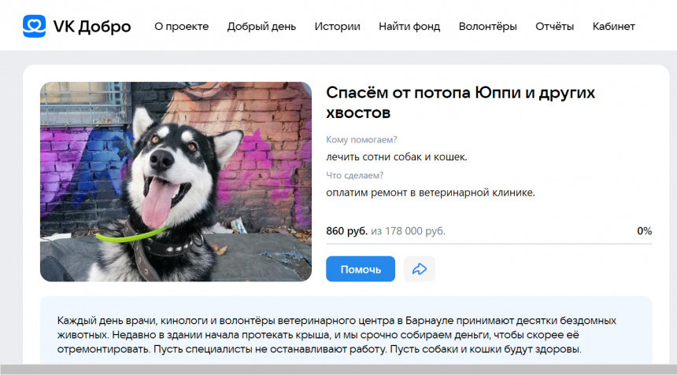677x375 pixels.
Task: Click the share arrow icon button
Action: (420, 269)
